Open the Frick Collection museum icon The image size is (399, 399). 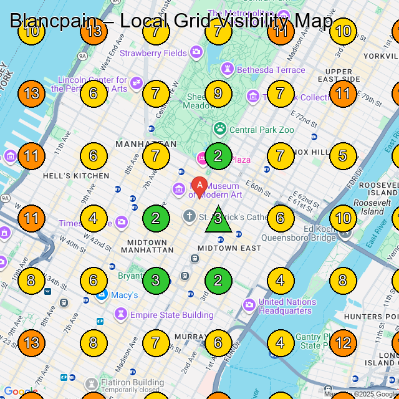point(253,97)
